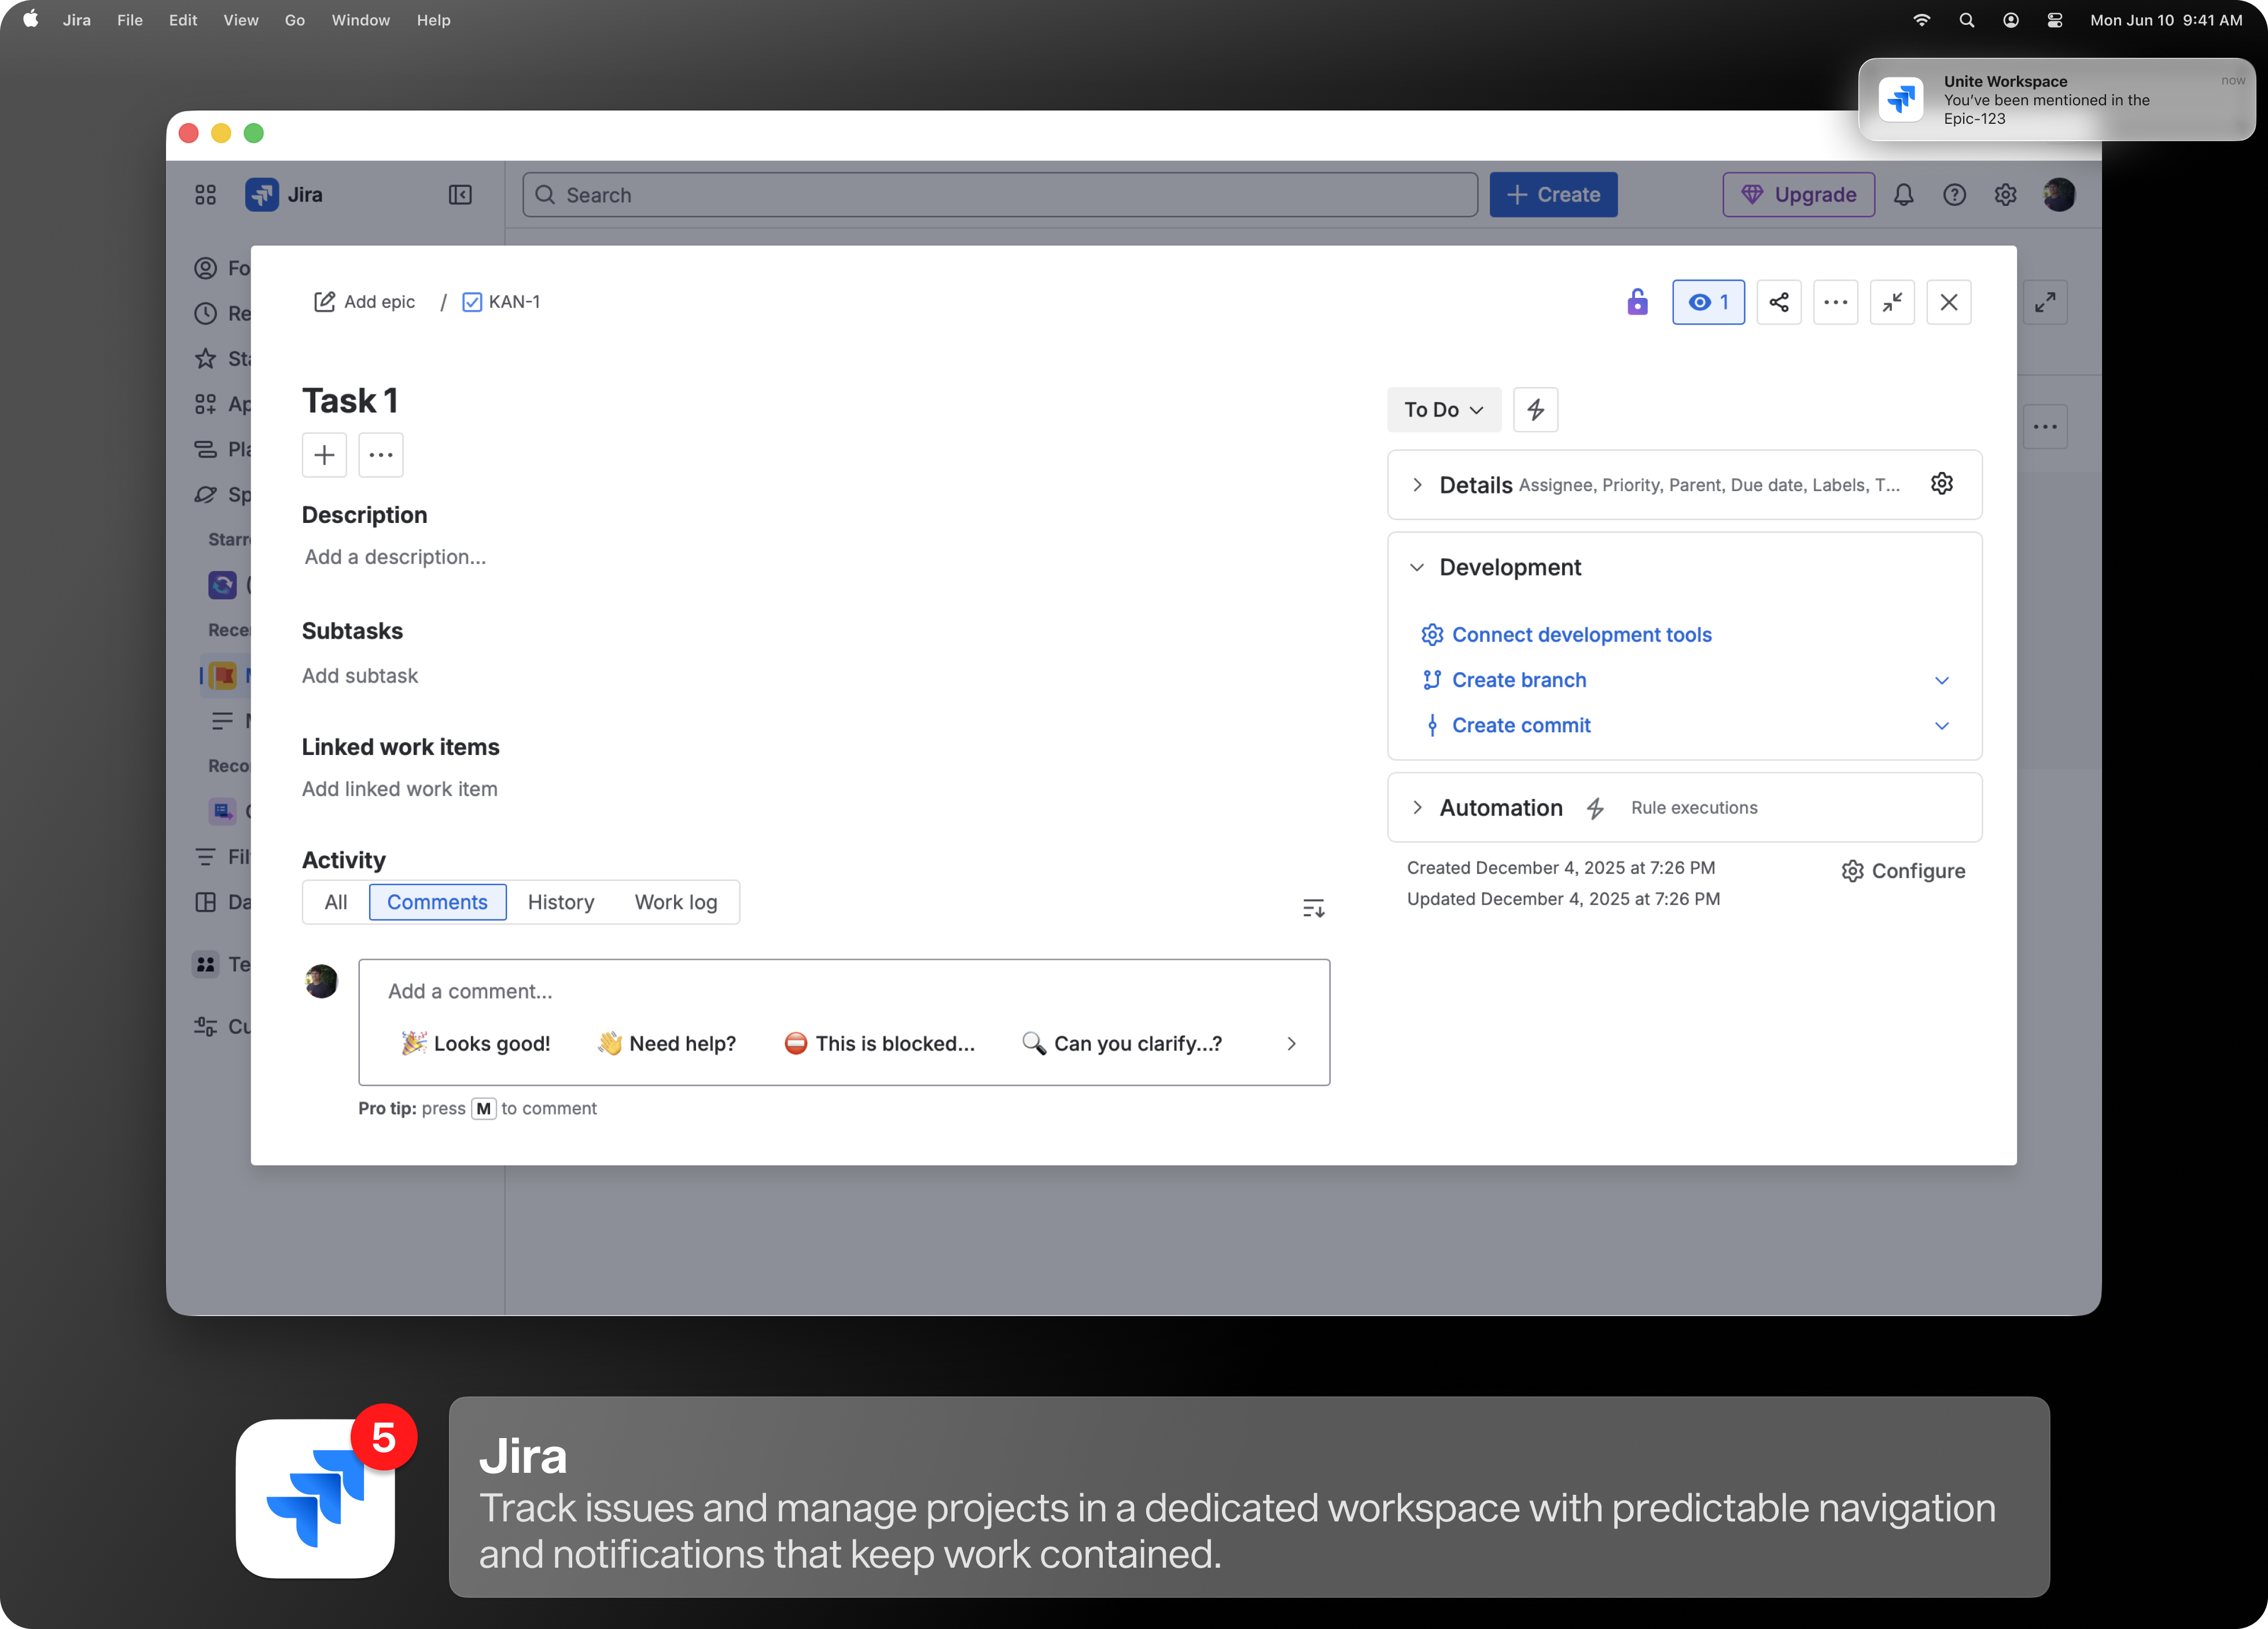Exit full screen with the collapse arrows icon
The width and height of the screenshot is (2268, 1629).
click(x=1892, y=302)
